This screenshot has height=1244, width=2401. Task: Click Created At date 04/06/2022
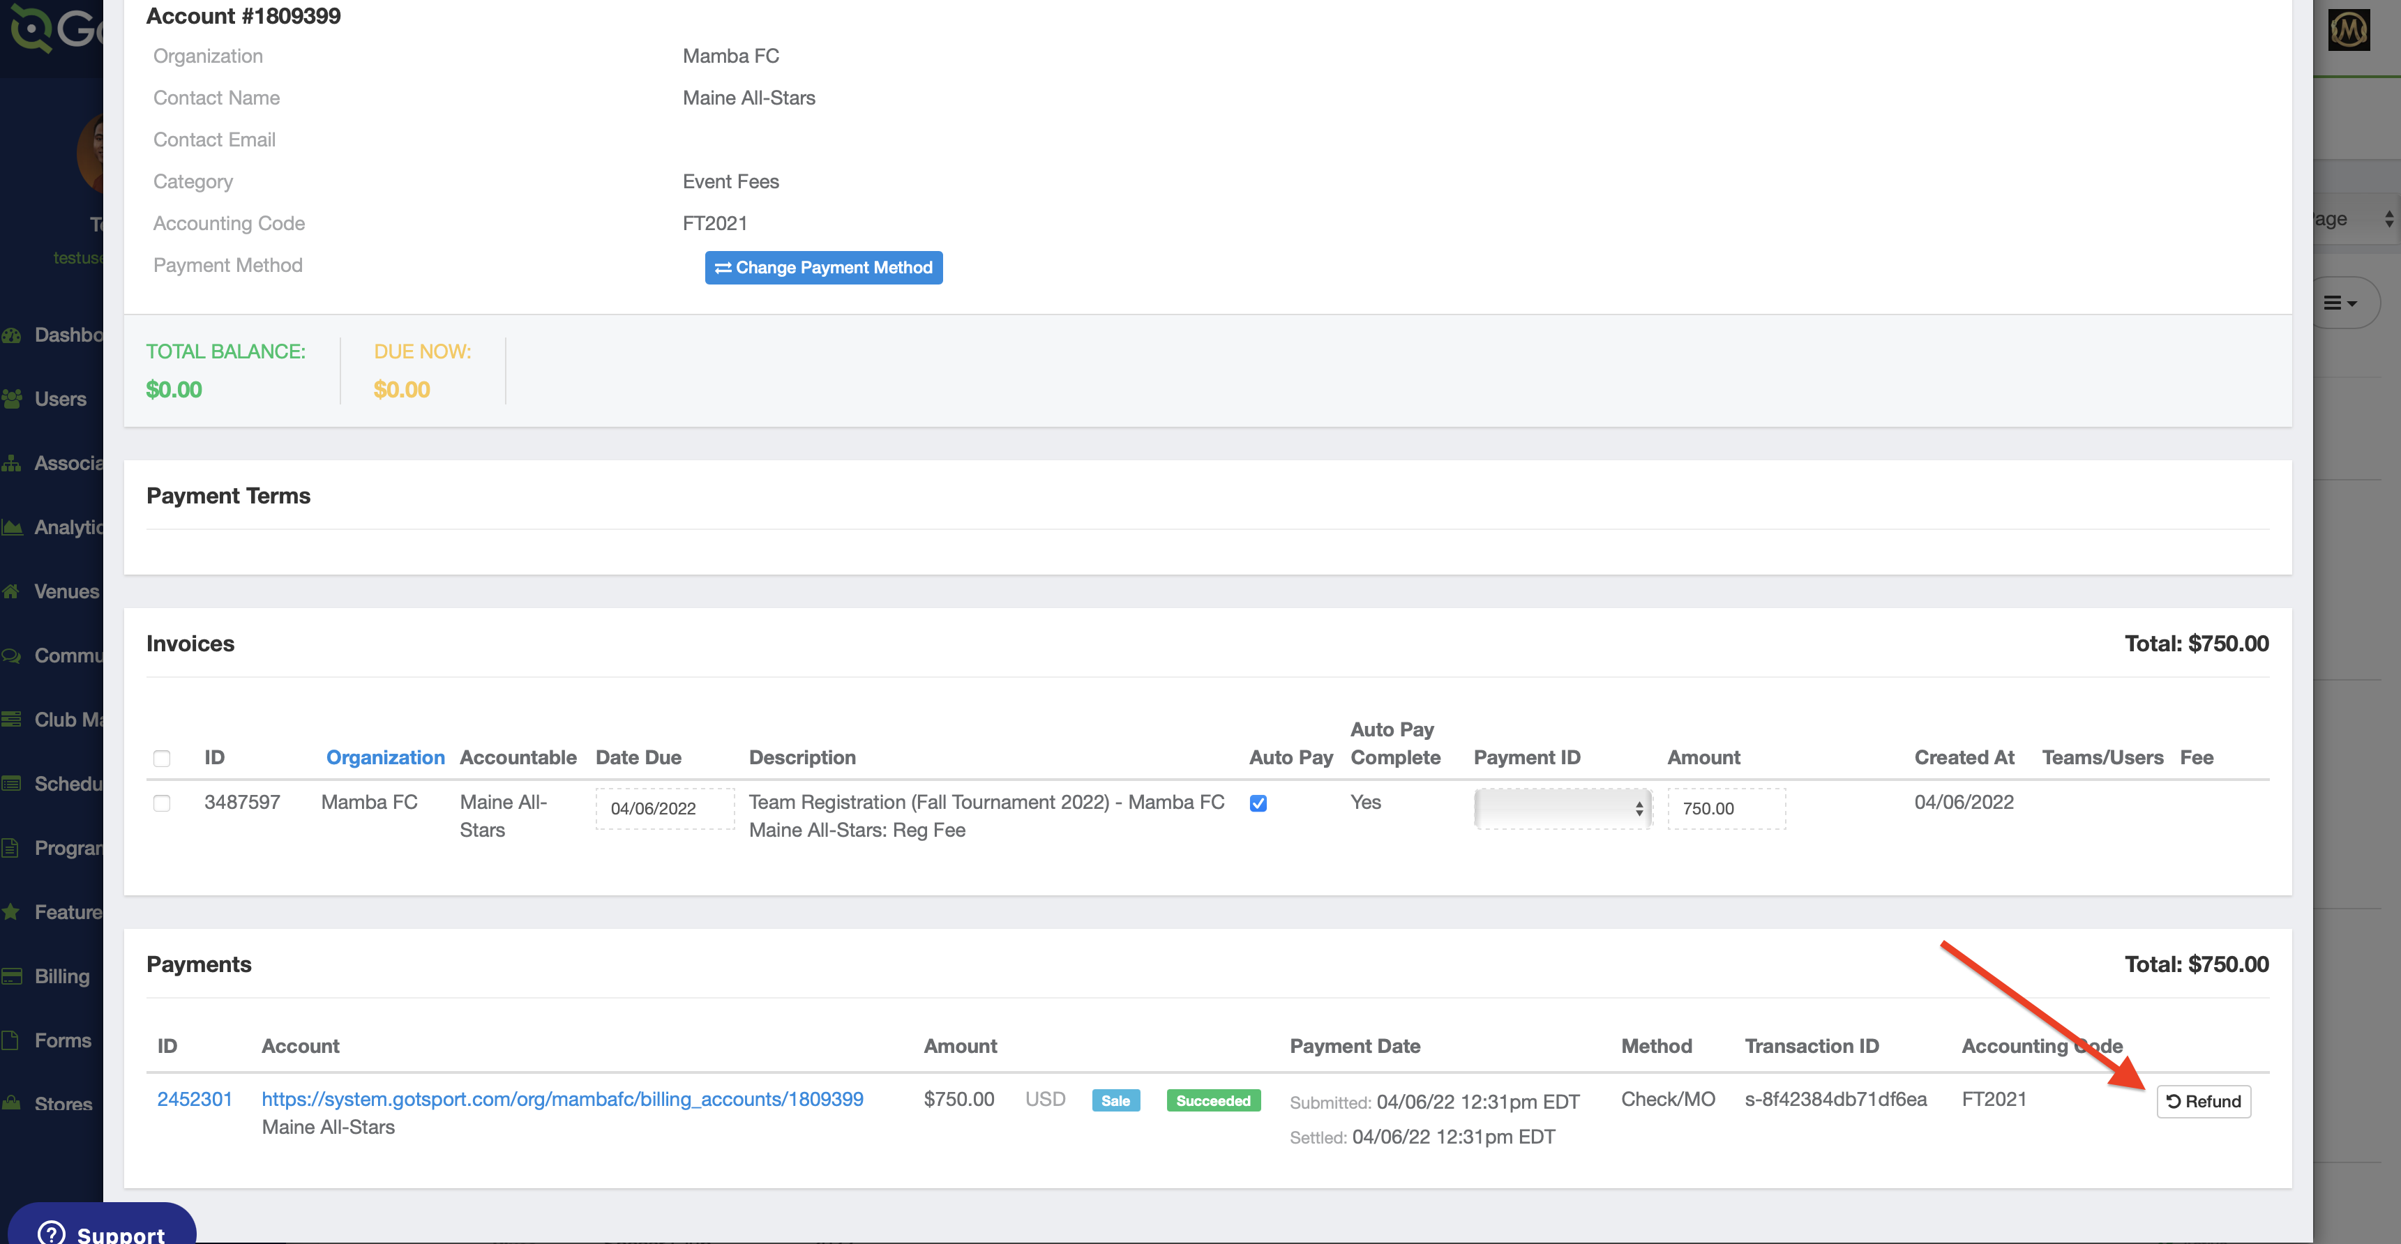[1963, 803]
